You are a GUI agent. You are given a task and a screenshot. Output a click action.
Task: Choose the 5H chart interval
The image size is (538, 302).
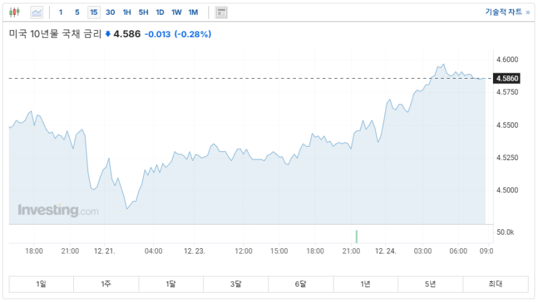(x=143, y=12)
